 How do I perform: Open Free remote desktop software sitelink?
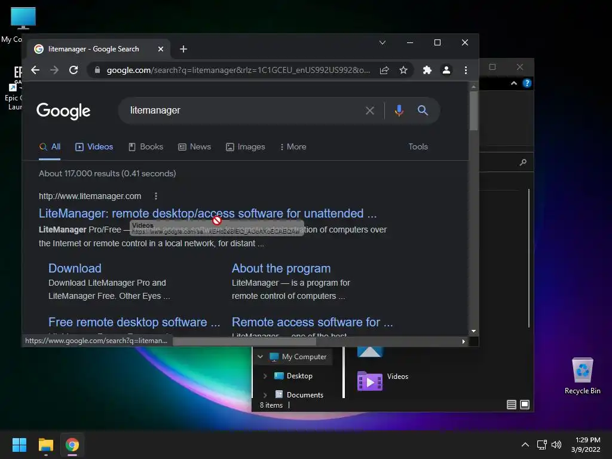point(134,322)
